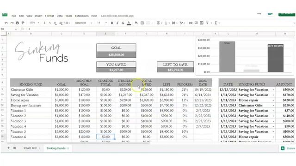Undo the last action

click(6, 23)
